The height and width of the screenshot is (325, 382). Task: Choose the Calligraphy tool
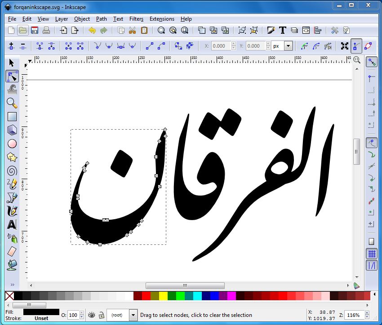tap(12, 211)
